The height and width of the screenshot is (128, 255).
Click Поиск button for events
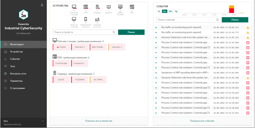(x=235, y=20)
